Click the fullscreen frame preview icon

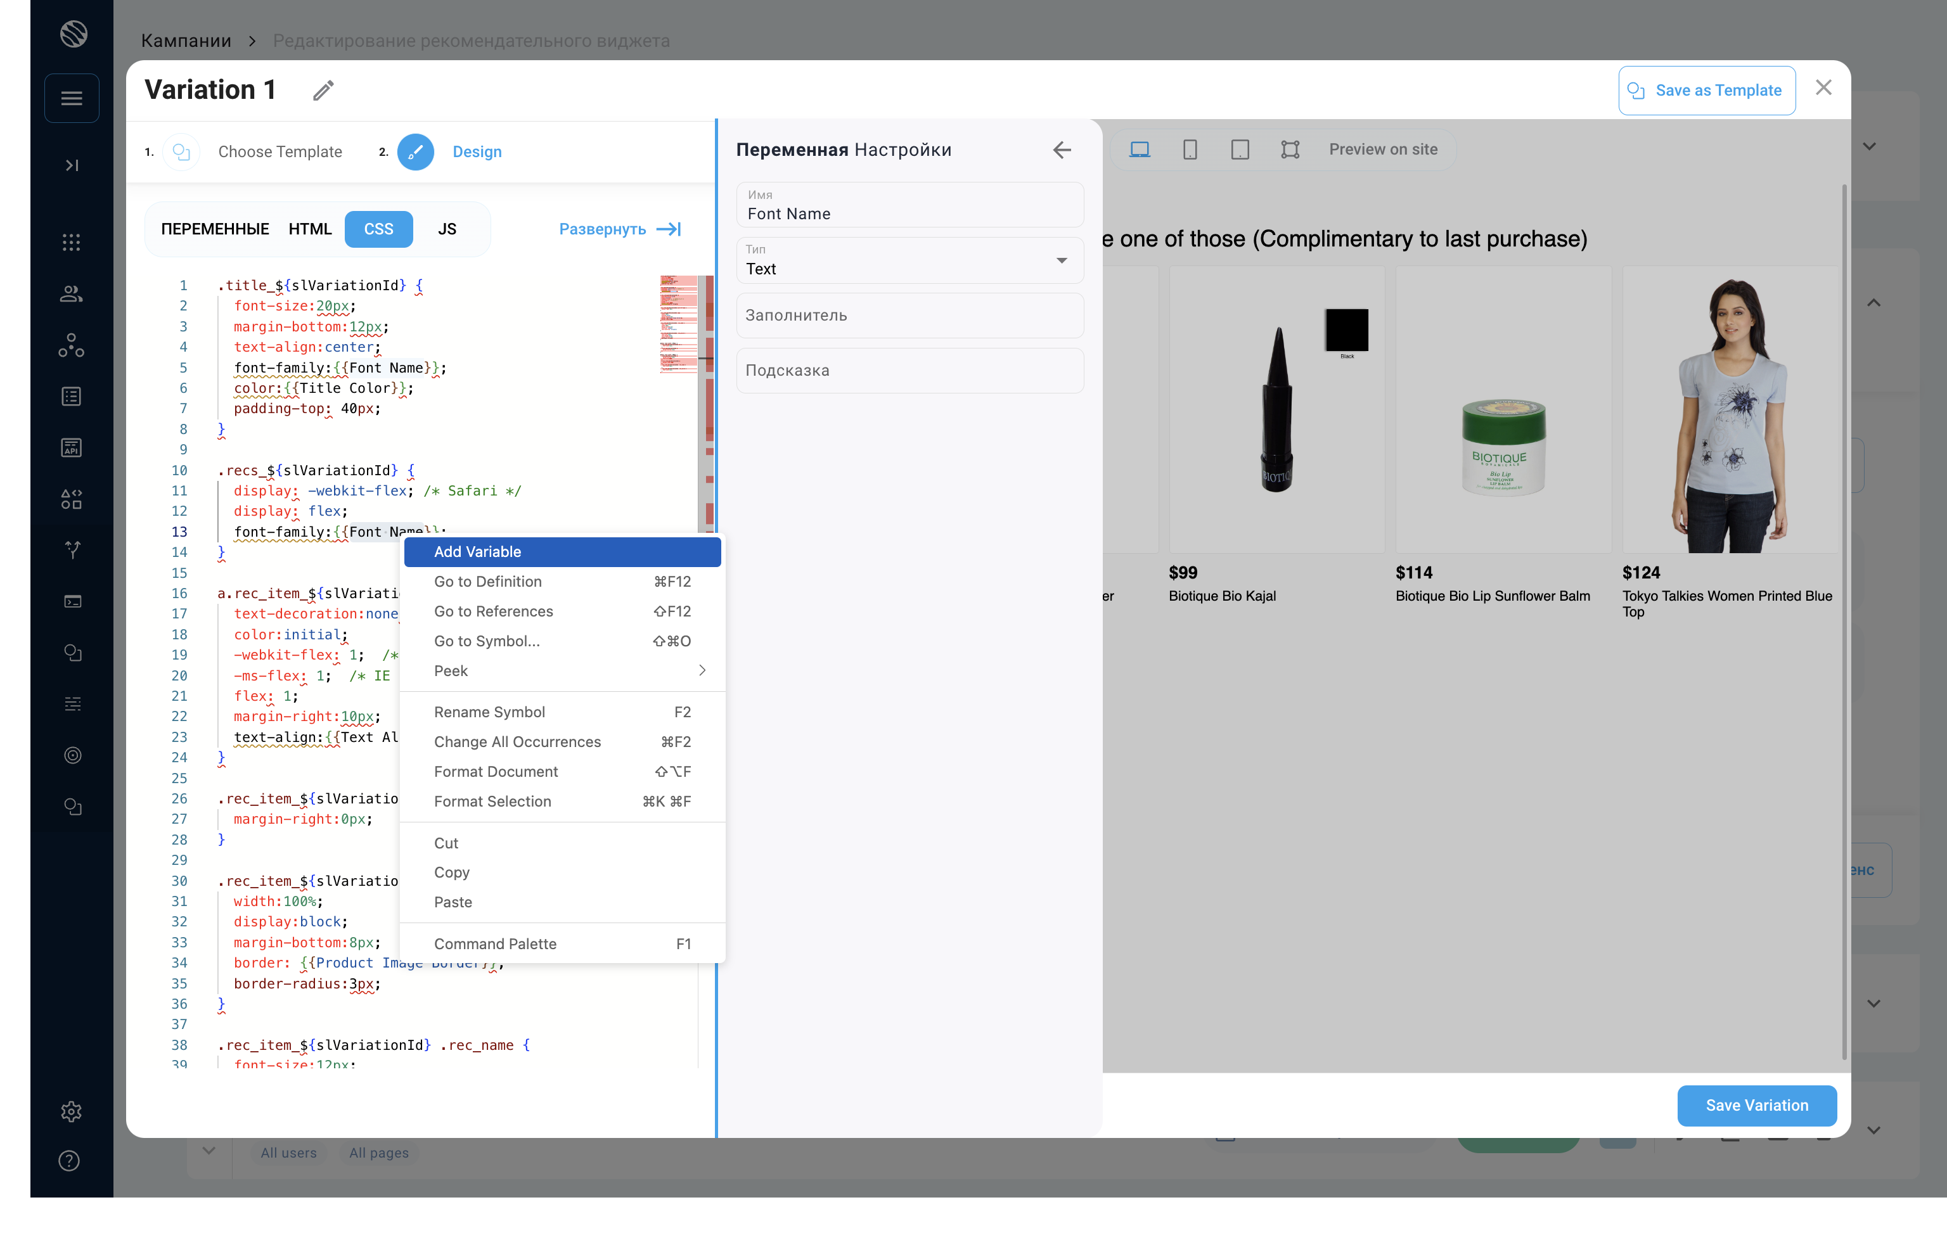(x=1290, y=150)
